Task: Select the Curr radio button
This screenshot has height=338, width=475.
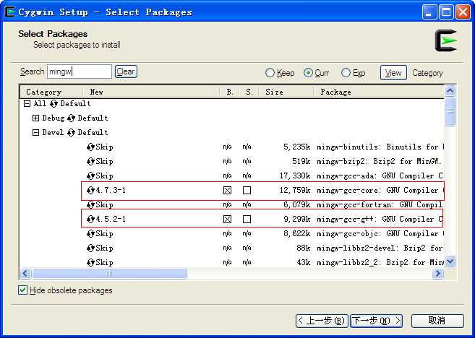Action: pyautogui.click(x=308, y=73)
